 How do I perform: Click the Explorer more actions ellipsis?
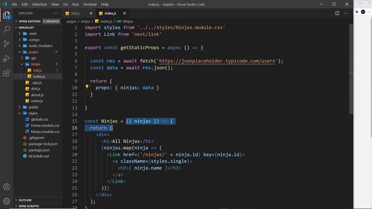point(55,13)
